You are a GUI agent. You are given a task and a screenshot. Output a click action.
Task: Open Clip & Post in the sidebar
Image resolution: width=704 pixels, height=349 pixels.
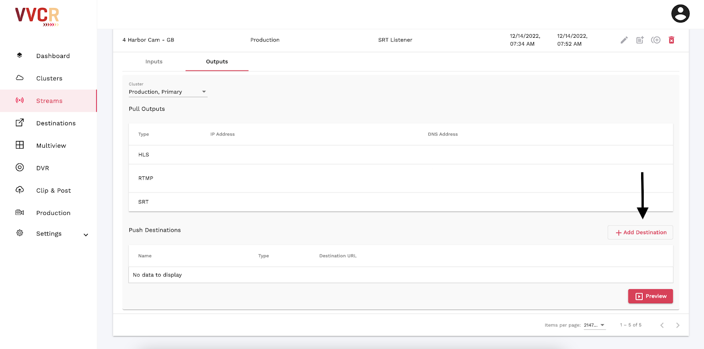point(53,190)
